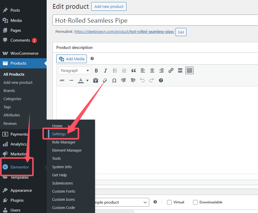
Task: Undo last editor action
Action: click(x=142, y=80)
